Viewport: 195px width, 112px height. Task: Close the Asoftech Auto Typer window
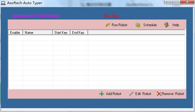click(187, 2)
